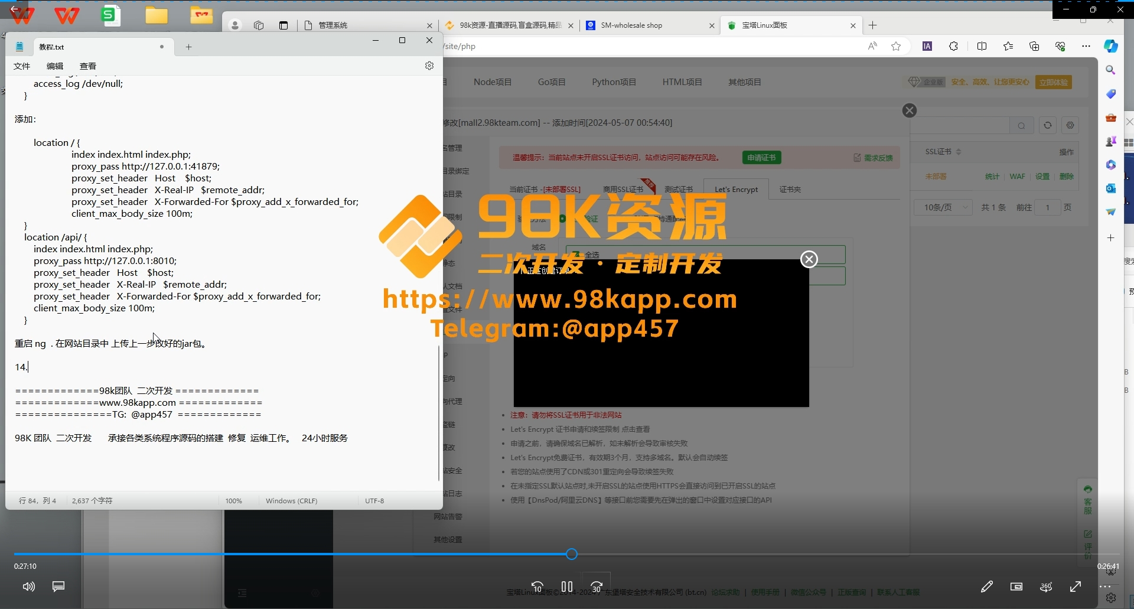Add a site to Edge sidebar
Screen dimensions: 1134x609
(1111, 237)
